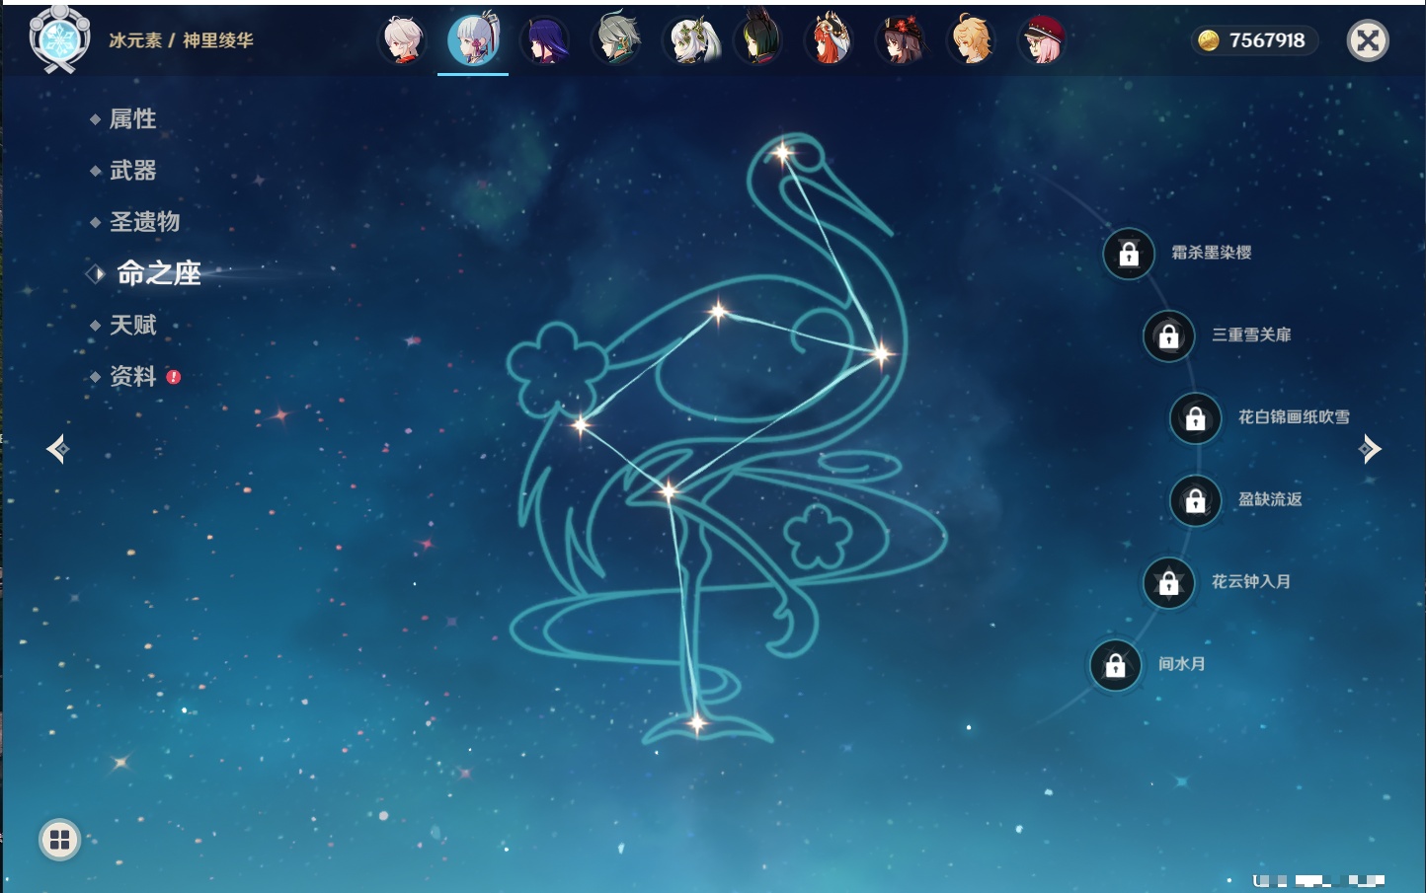Select the blond Traveler character portrait
The height and width of the screenshot is (893, 1426).
(x=971, y=40)
